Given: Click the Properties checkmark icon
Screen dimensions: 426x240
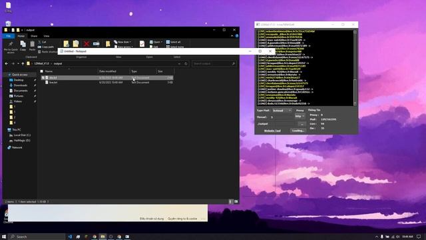Looking at the screenshot, I should (x=142, y=43).
